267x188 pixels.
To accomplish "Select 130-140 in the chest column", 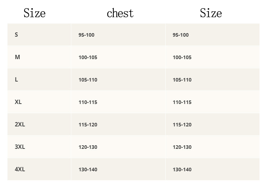I will pyautogui.click(x=88, y=169).
